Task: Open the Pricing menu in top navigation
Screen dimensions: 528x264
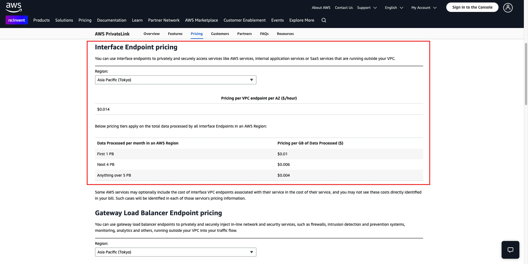Action: click(x=85, y=20)
